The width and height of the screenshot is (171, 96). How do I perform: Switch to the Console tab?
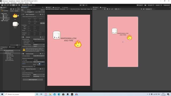point(12,47)
